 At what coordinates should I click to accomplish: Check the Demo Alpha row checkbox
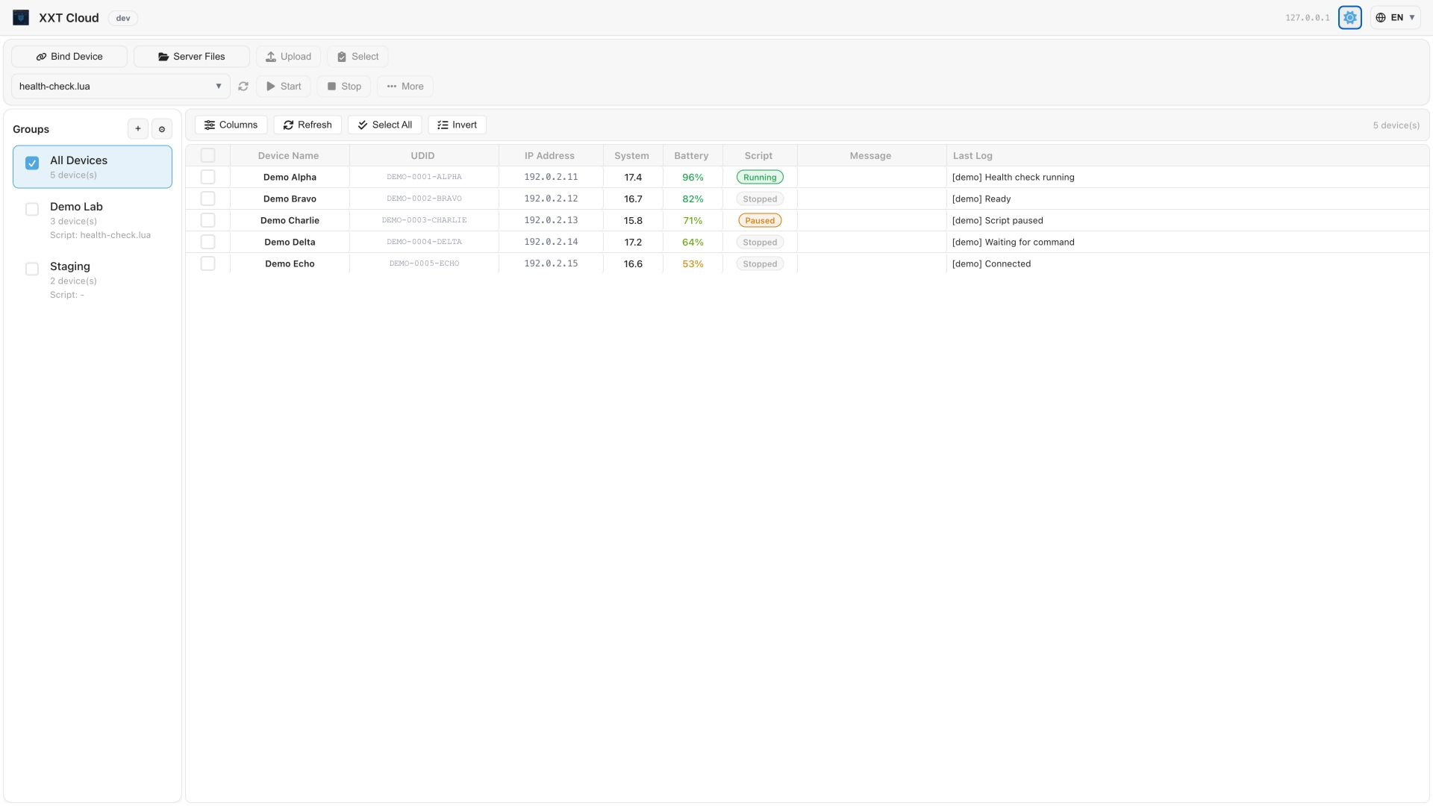click(x=208, y=178)
